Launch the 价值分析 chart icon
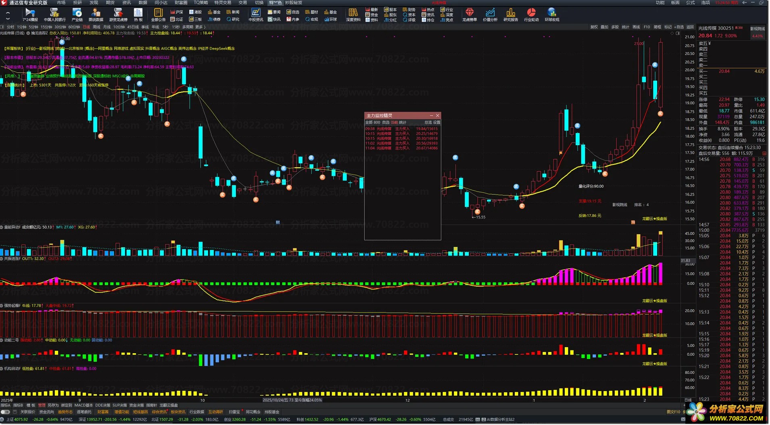The height and width of the screenshot is (425, 770). 490,15
